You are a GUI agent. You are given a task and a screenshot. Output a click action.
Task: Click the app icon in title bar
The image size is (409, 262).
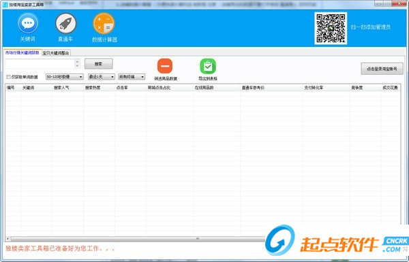tap(5, 5)
